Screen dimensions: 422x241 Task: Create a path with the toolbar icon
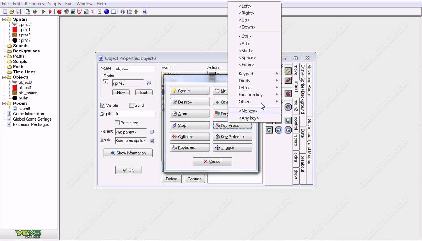[80, 12]
